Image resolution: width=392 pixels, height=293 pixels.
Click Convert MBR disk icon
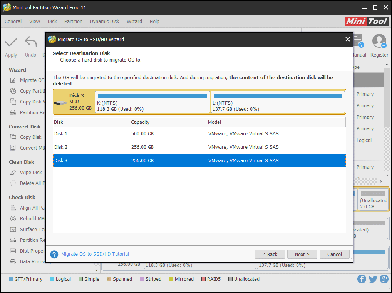pos(13,148)
